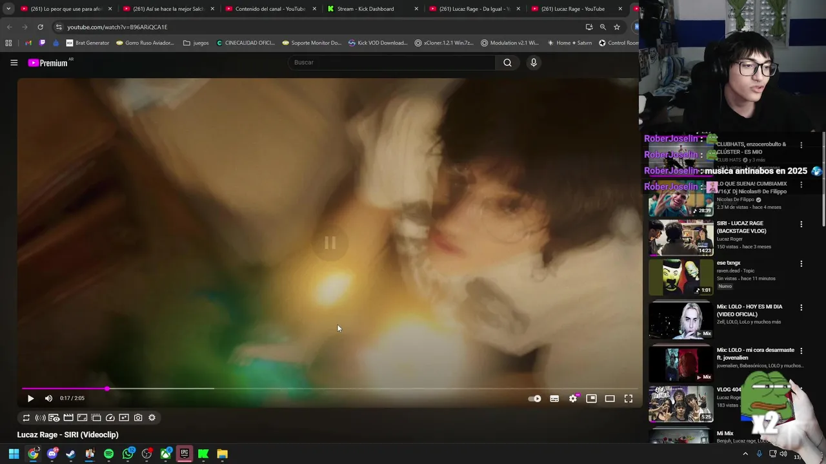Switch to 'Lucaz Rage - YouTube' tab
Image resolution: width=826 pixels, height=464 pixels.
tap(576, 9)
